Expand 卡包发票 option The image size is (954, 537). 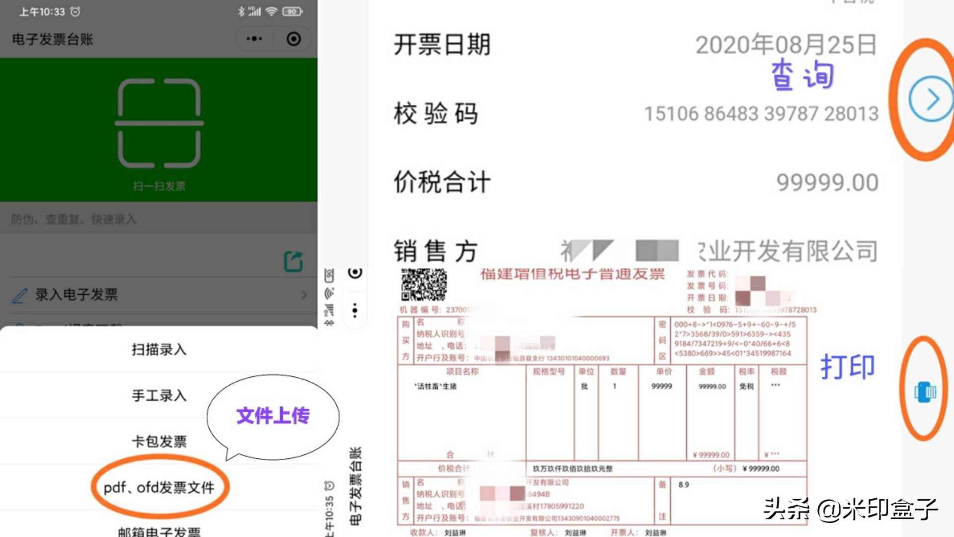point(158,441)
